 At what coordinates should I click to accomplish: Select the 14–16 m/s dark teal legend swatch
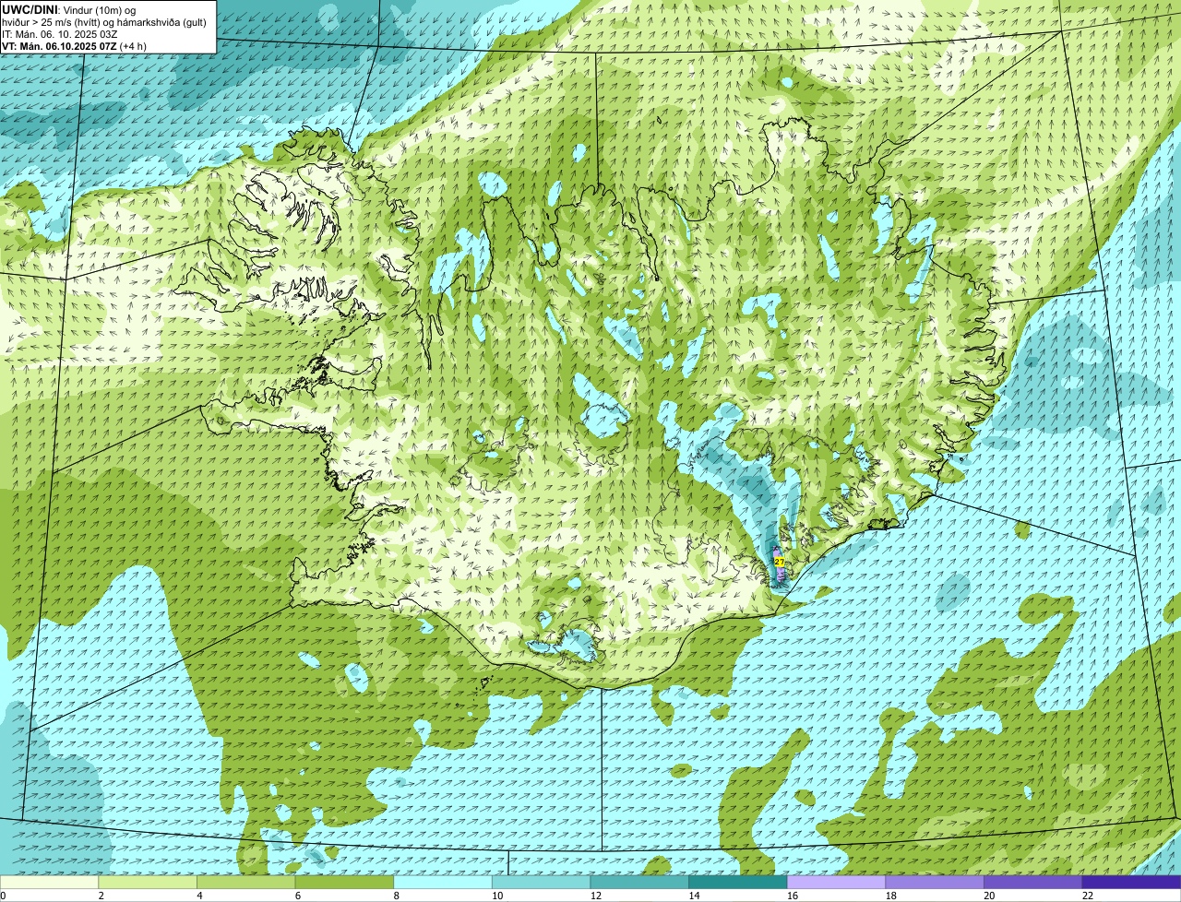pyautogui.click(x=738, y=883)
